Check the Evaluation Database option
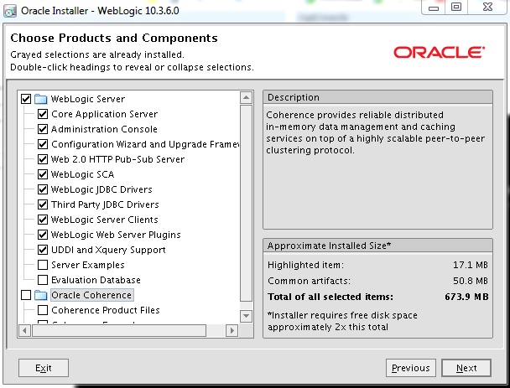510x388 pixels. pyautogui.click(x=43, y=280)
